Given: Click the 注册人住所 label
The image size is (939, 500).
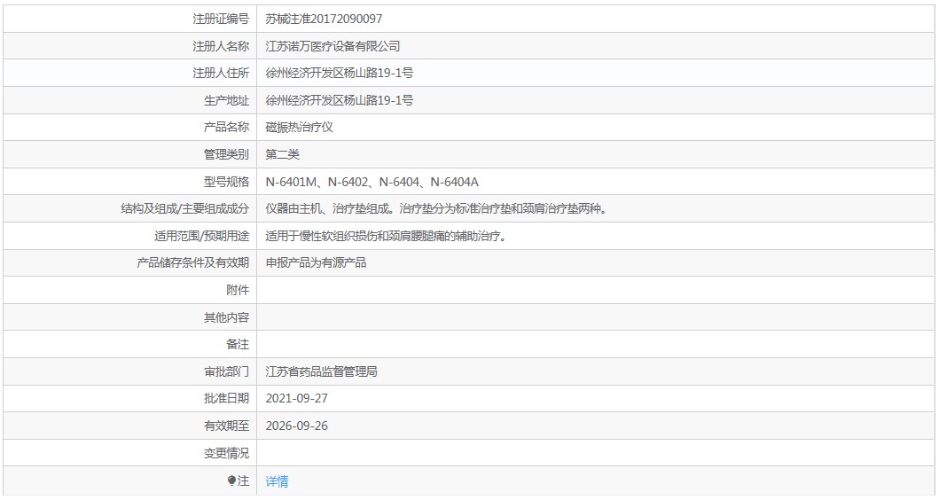Looking at the screenshot, I should tap(221, 73).
